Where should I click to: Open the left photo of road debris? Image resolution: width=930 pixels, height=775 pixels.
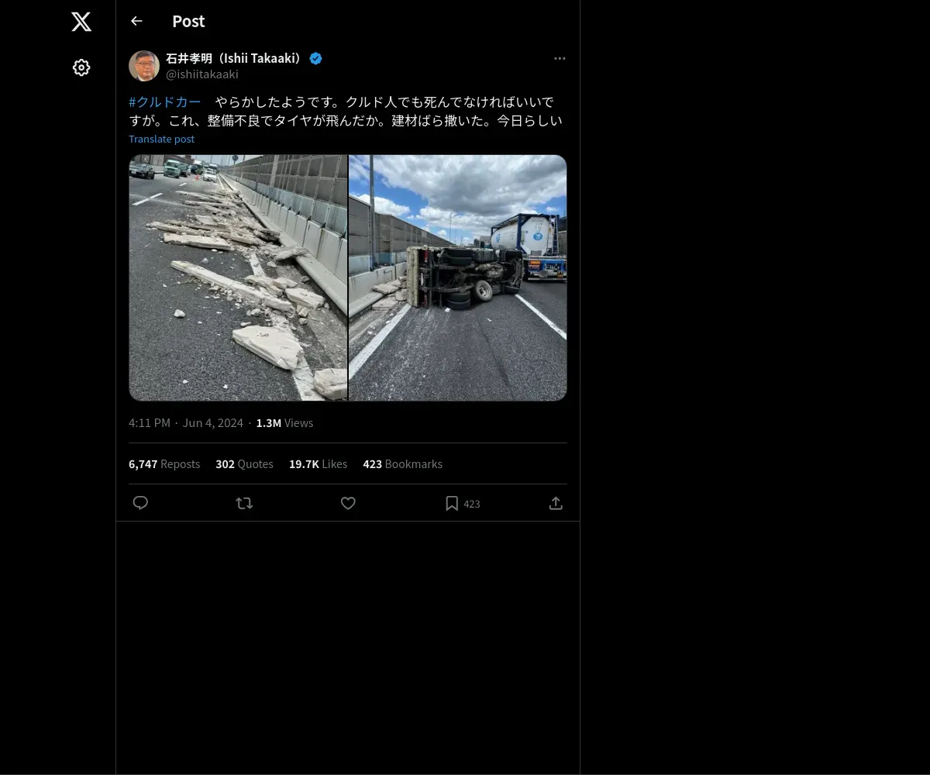(238, 277)
